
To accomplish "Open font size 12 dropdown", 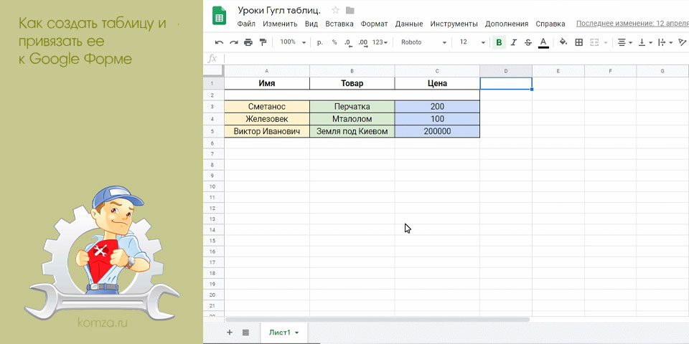I will [472, 42].
